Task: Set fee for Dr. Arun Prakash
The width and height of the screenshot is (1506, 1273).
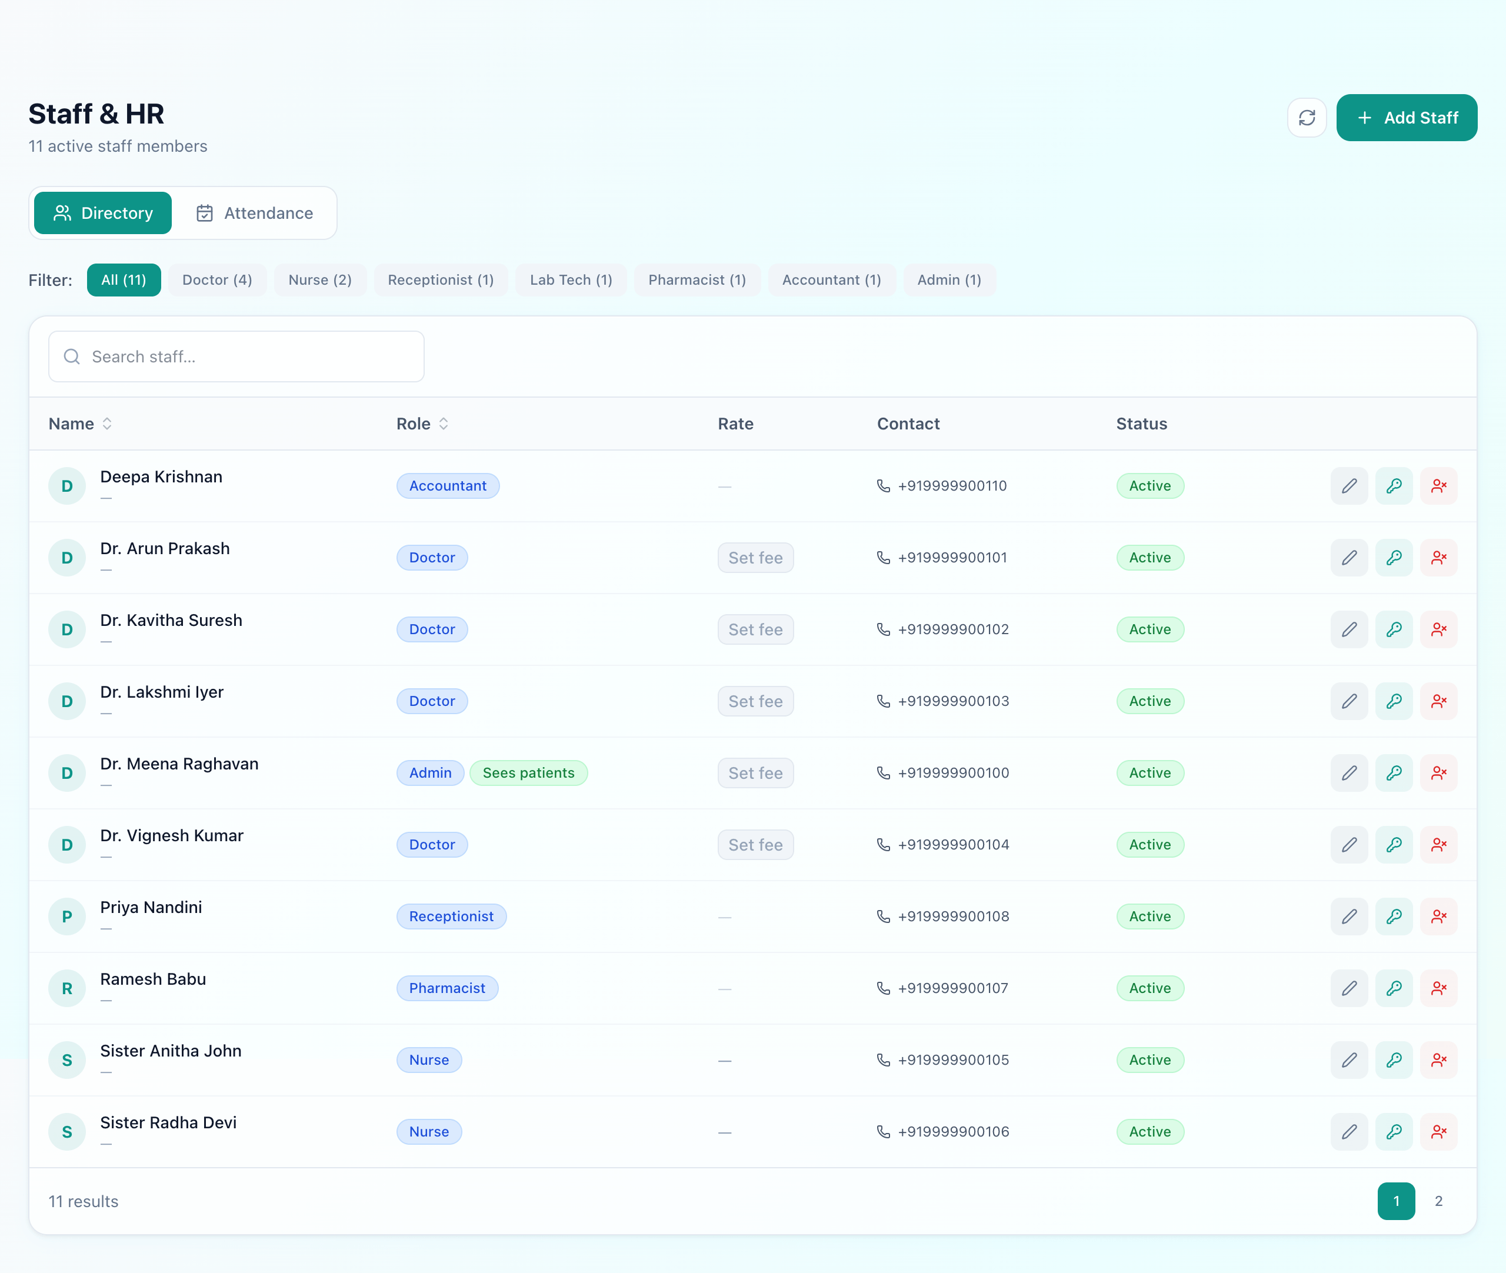Action: pos(755,558)
